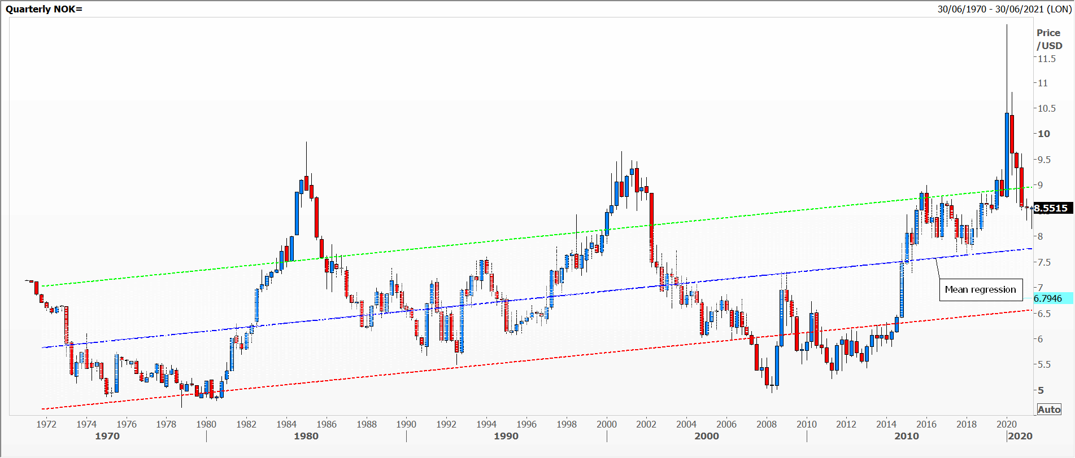Click the 2018 year label on time axis

(967, 424)
